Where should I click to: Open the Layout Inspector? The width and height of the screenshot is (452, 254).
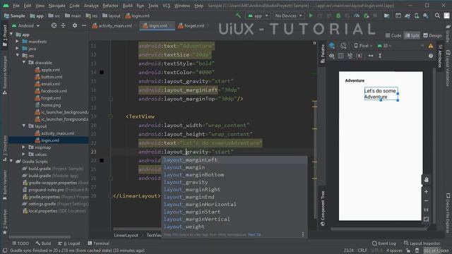pyautogui.click(x=422, y=243)
